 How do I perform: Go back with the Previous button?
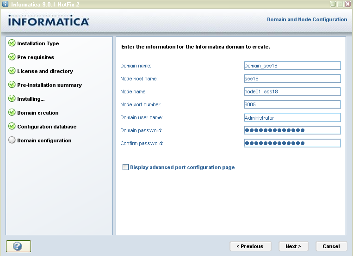250,246
